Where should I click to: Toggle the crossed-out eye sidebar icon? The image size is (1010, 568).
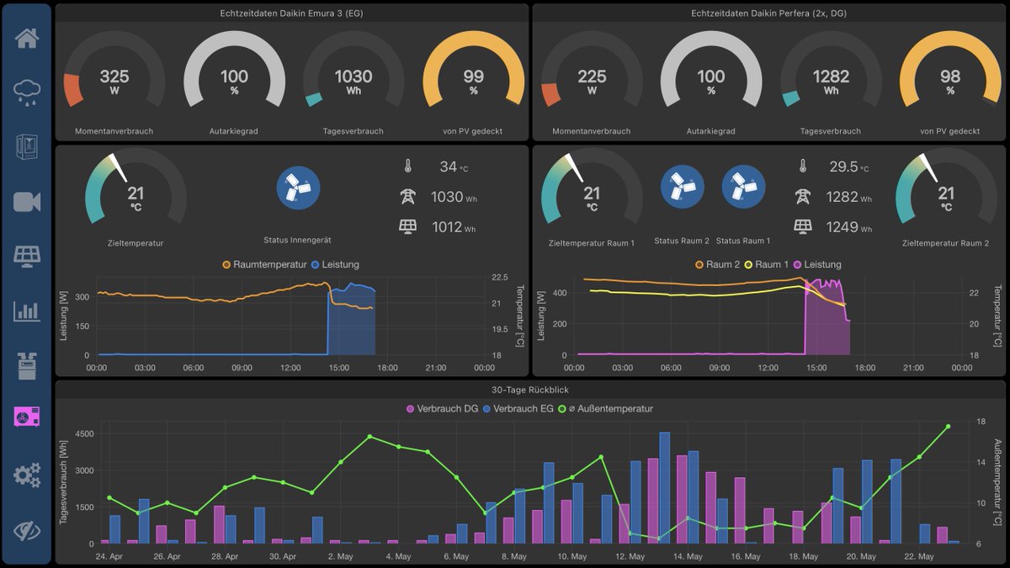tap(27, 530)
